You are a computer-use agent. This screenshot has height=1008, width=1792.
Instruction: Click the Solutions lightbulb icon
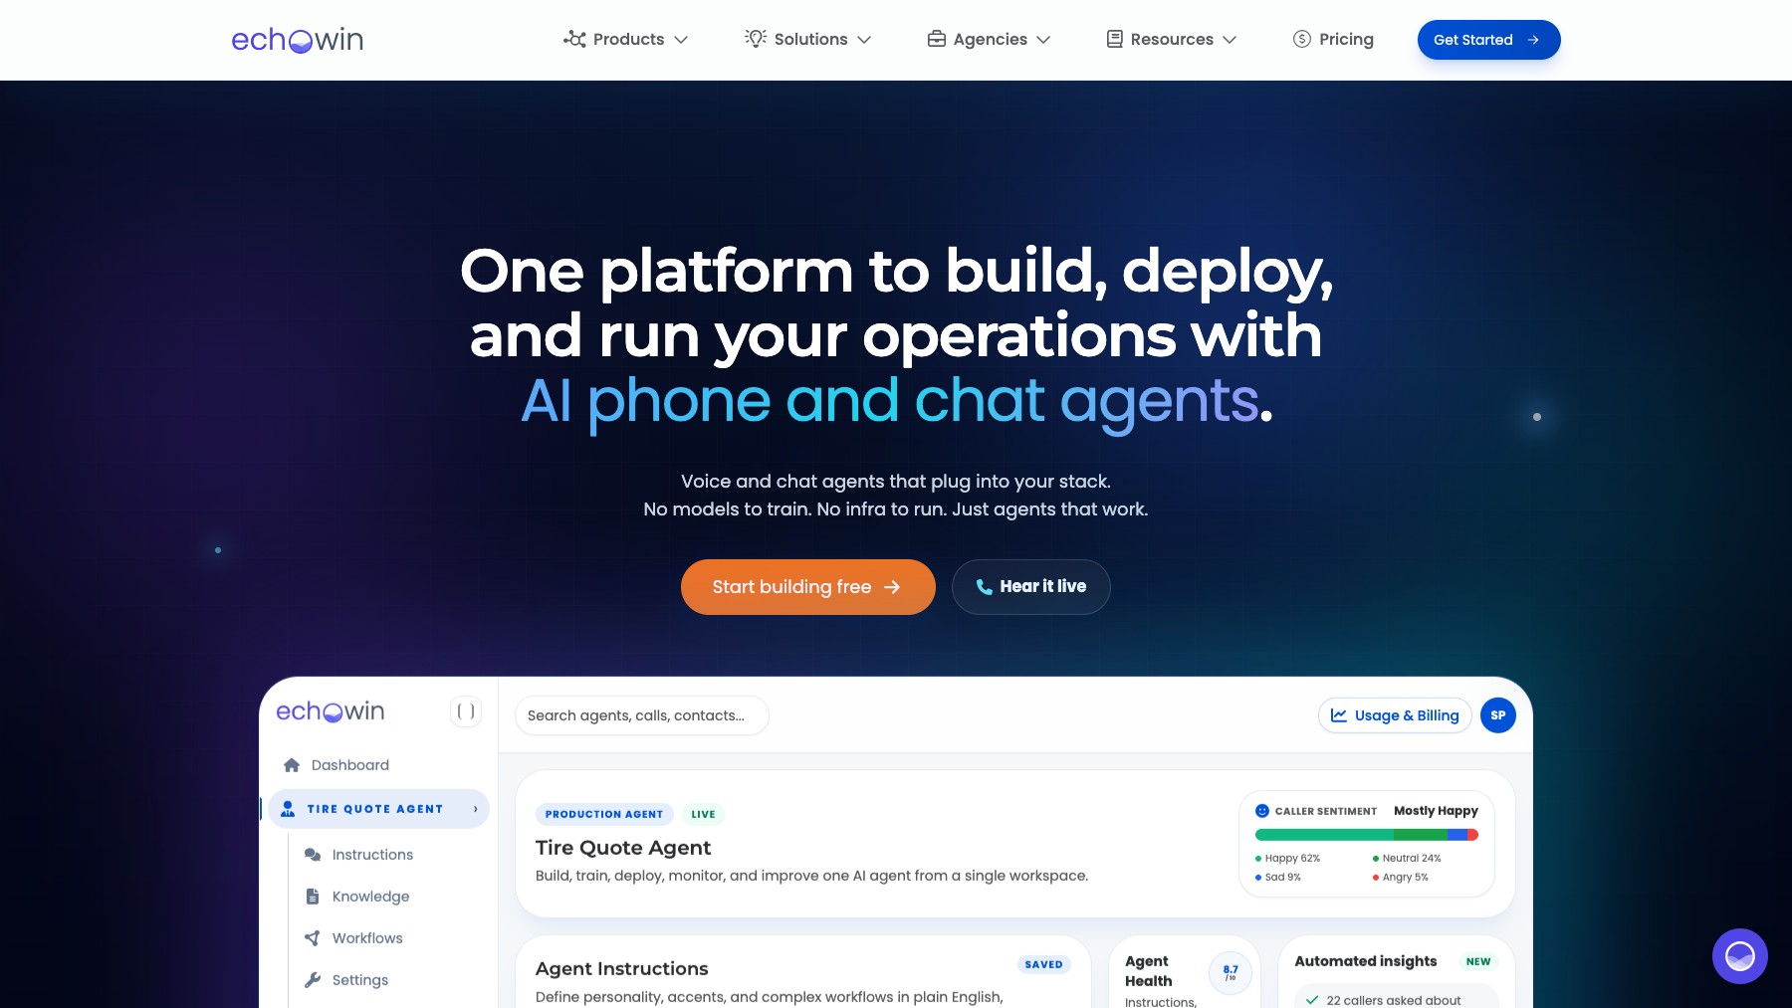pos(756,39)
